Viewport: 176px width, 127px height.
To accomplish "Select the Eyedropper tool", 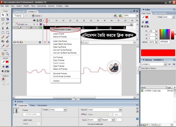I will click(3, 46).
